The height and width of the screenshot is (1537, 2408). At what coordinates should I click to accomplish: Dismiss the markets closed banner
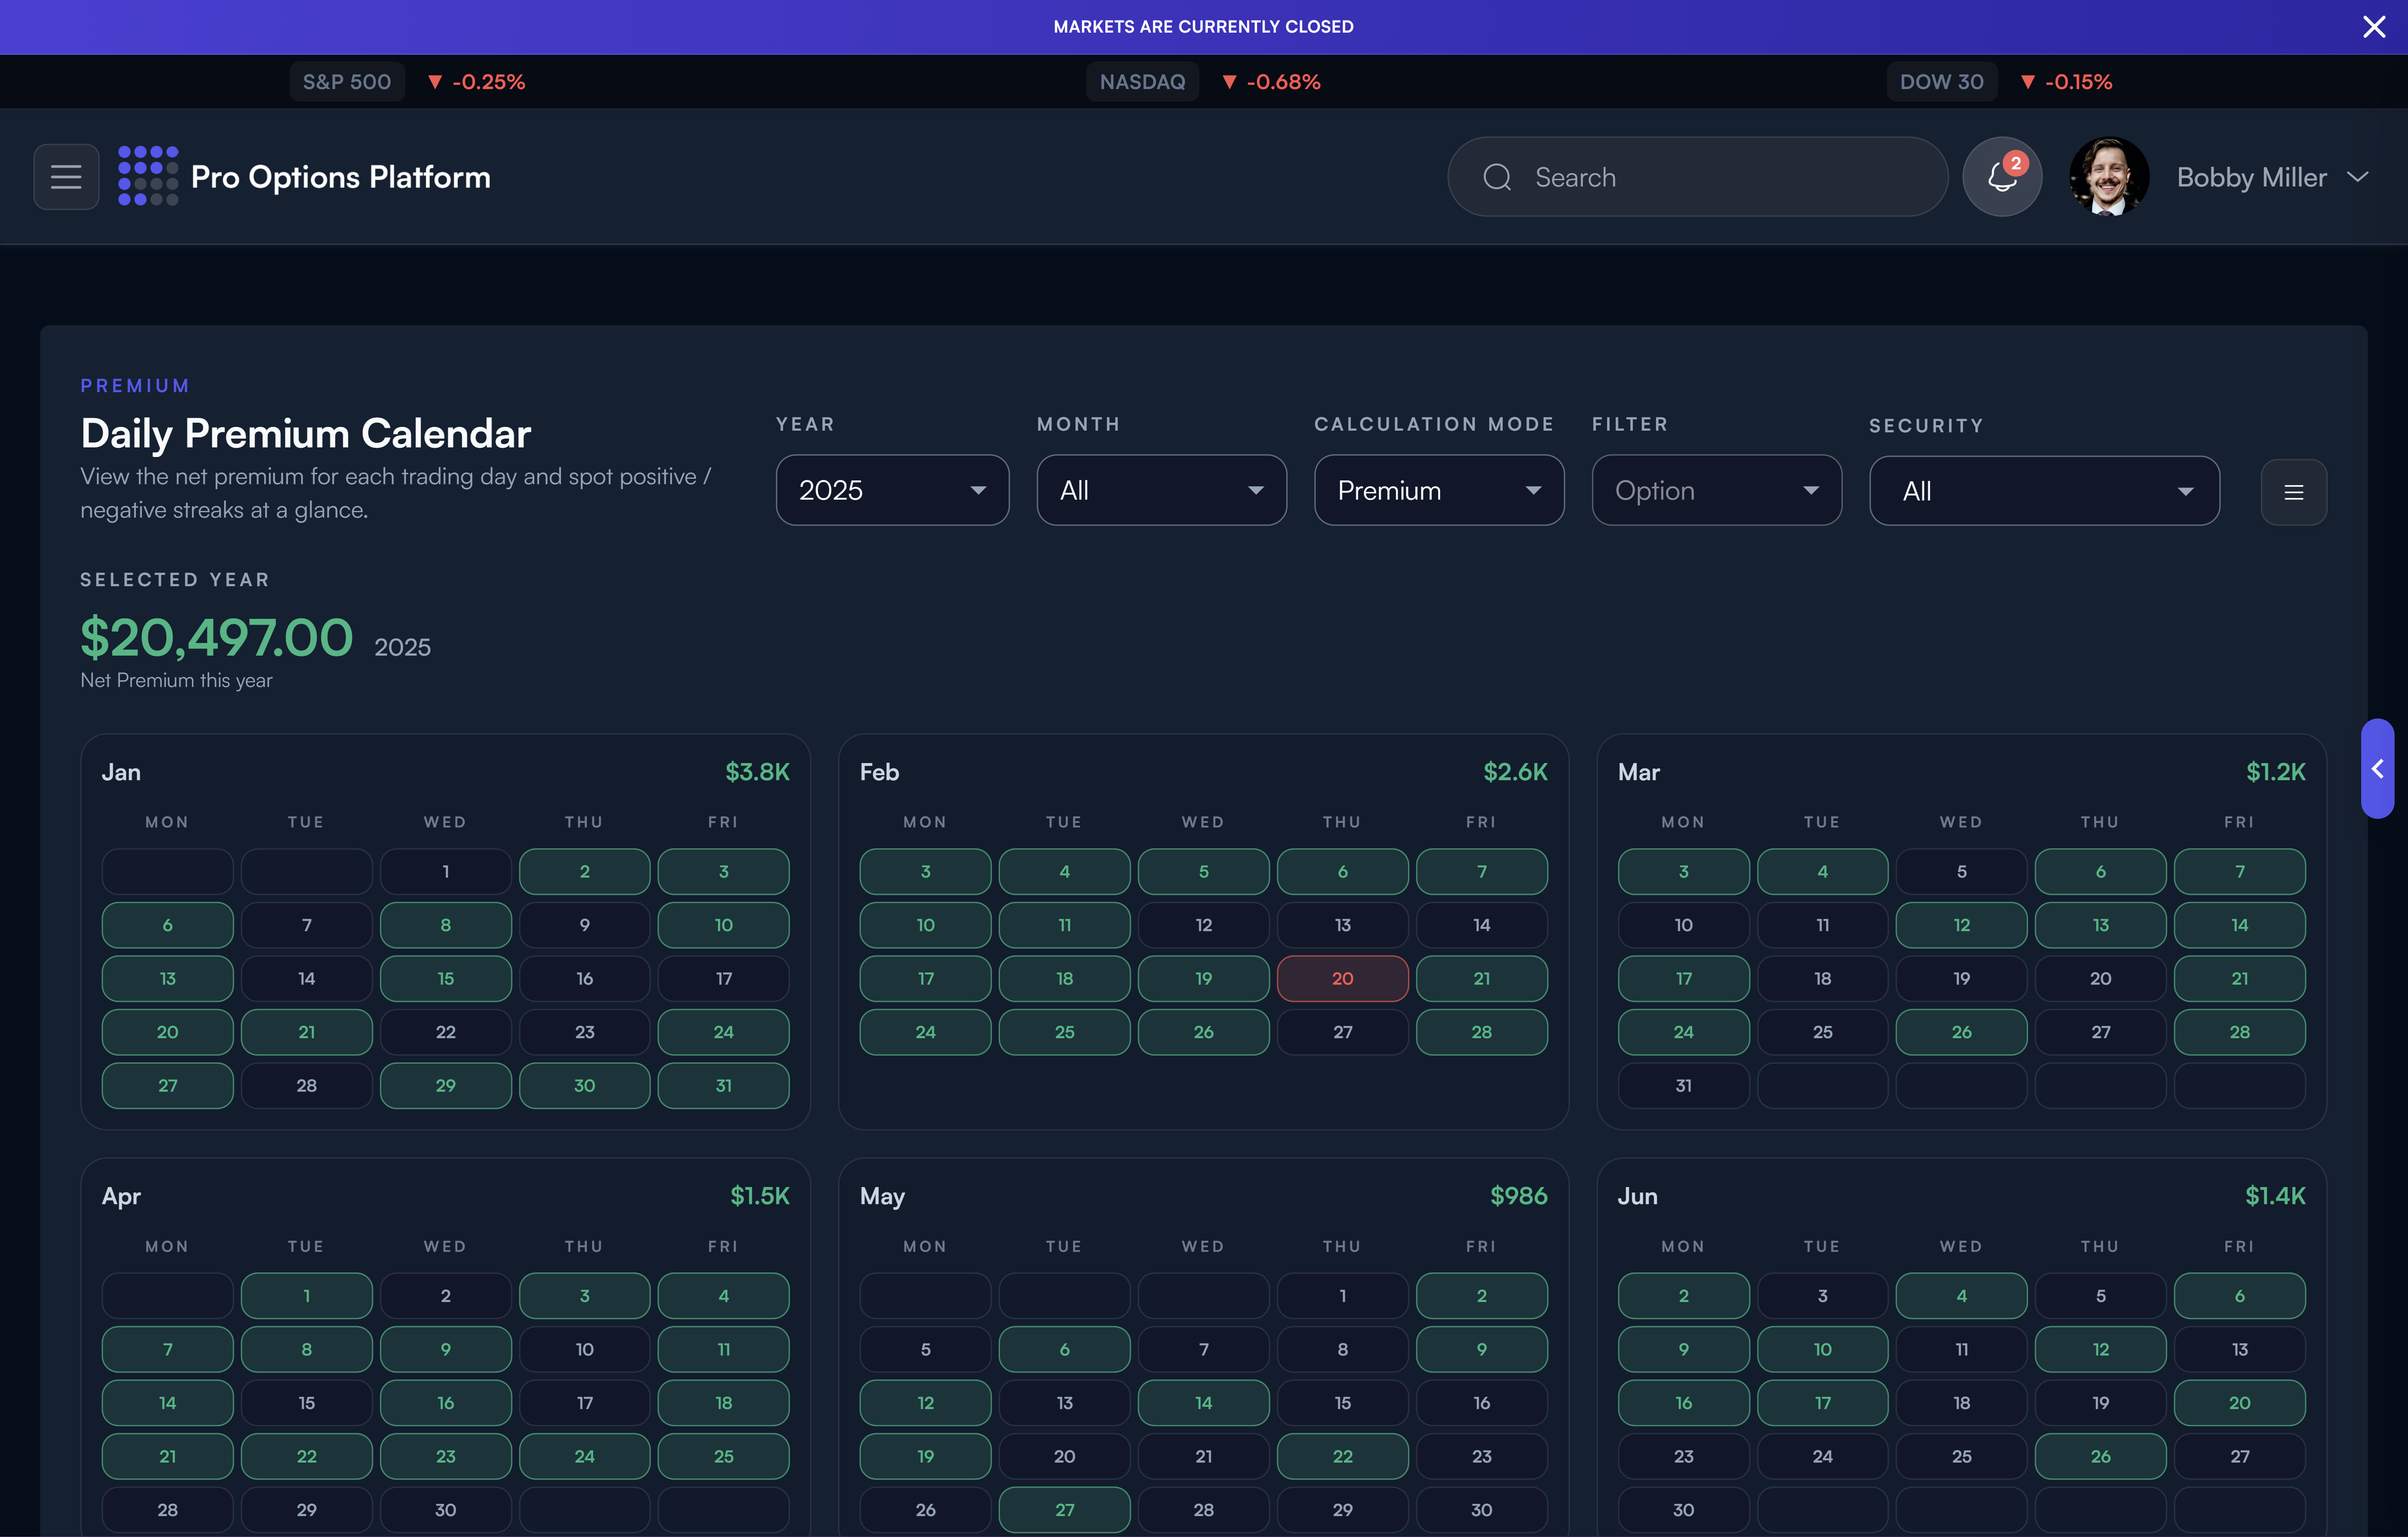point(2374,27)
